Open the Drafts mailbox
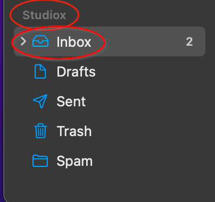The height and width of the screenshot is (202, 215). pyautogui.click(x=76, y=72)
